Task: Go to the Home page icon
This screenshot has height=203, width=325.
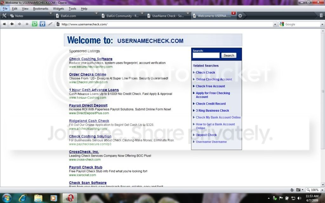Action: click(42, 24)
